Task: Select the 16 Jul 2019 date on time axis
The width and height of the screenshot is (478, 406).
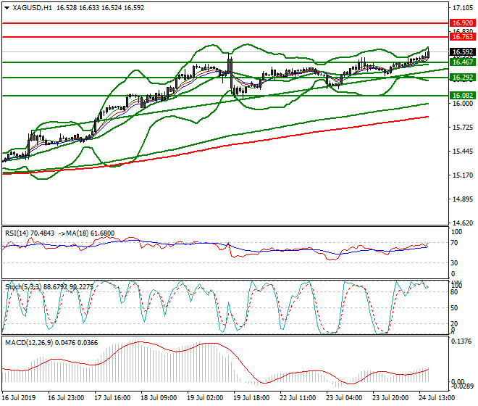Action: 19,398
